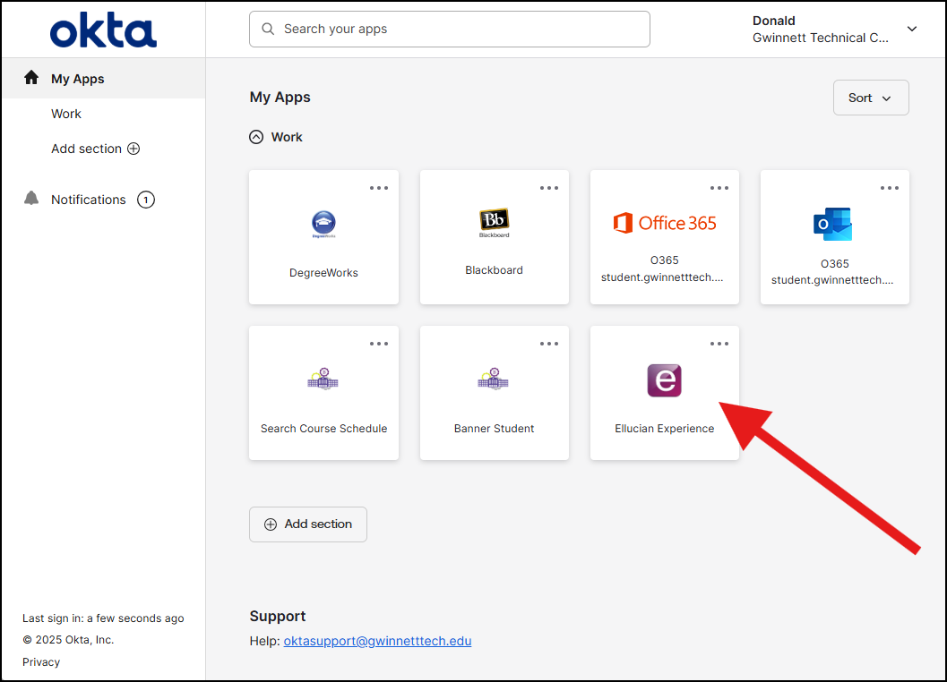
Task: Go to Work section in sidebar
Action: point(66,114)
